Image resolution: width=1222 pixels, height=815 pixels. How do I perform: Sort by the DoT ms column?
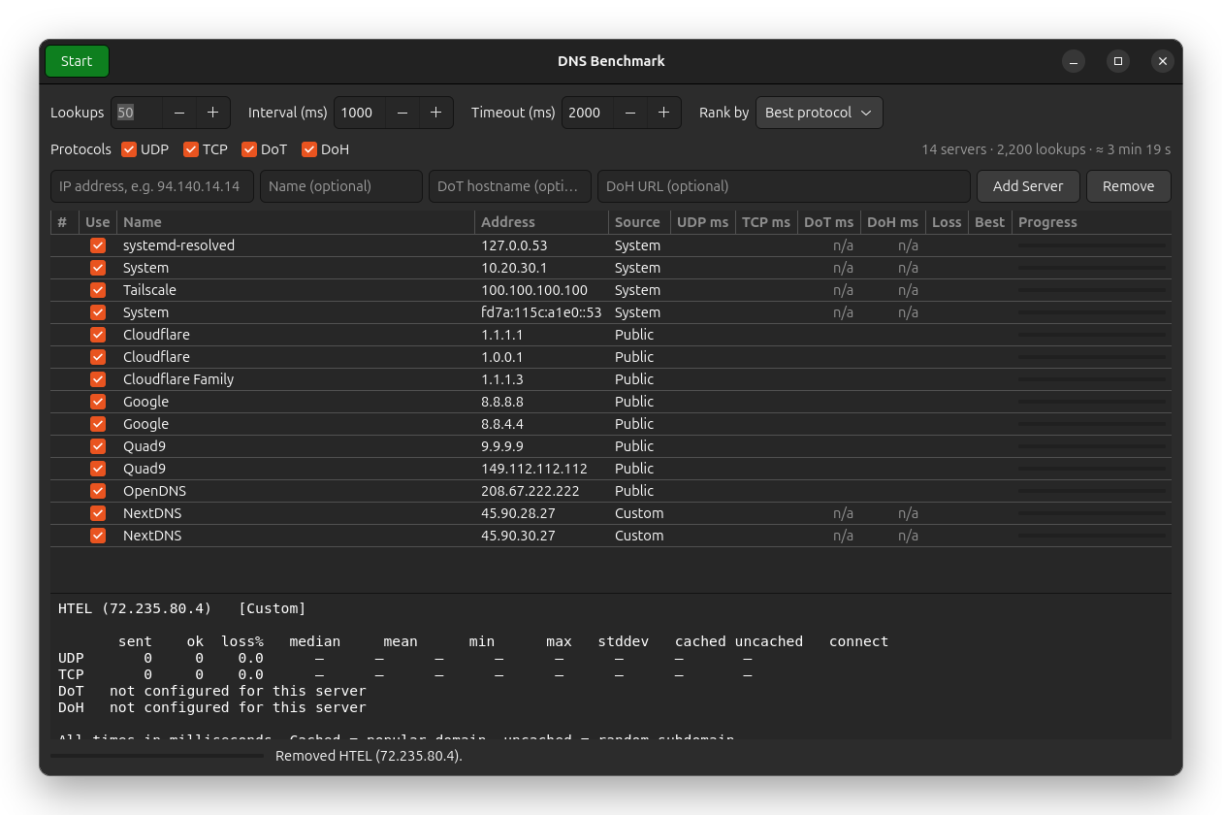[x=829, y=222]
